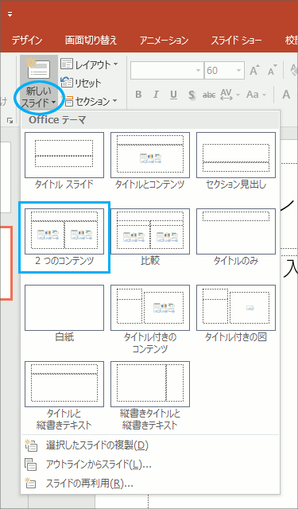Toggle strikethrough abc icon
Image resolution: width=298 pixels, height=509 pixels.
click(209, 95)
